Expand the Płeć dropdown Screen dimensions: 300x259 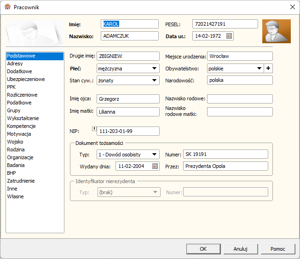[x=154, y=69]
